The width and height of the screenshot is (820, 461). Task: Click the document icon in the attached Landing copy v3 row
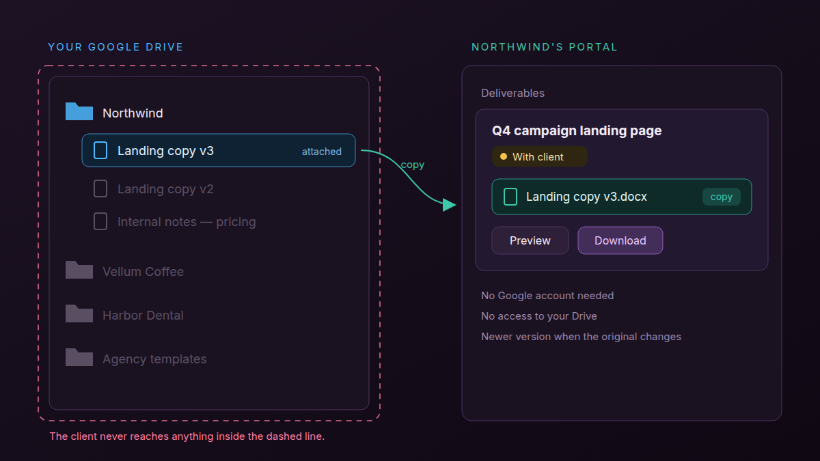coord(100,150)
